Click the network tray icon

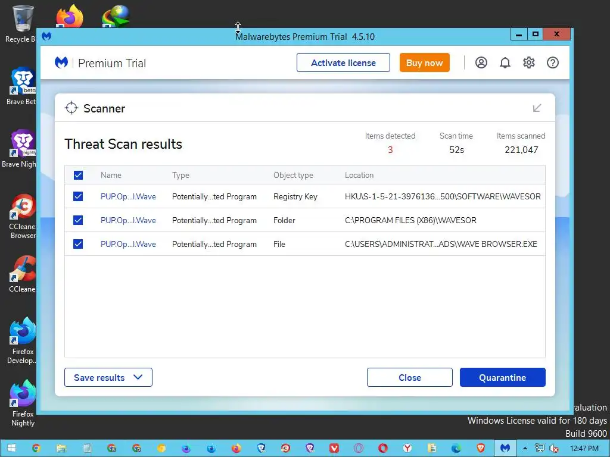[x=539, y=448]
